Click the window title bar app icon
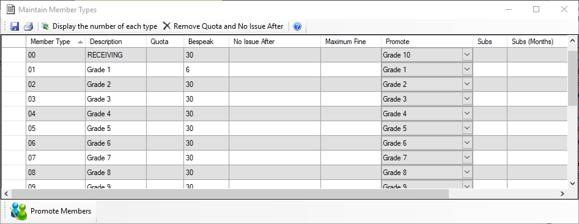 (x=11, y=9)
